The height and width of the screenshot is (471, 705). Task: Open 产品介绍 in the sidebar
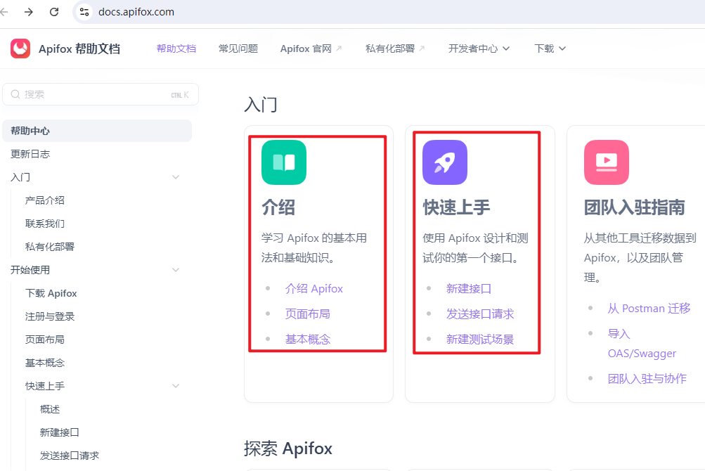45,200
